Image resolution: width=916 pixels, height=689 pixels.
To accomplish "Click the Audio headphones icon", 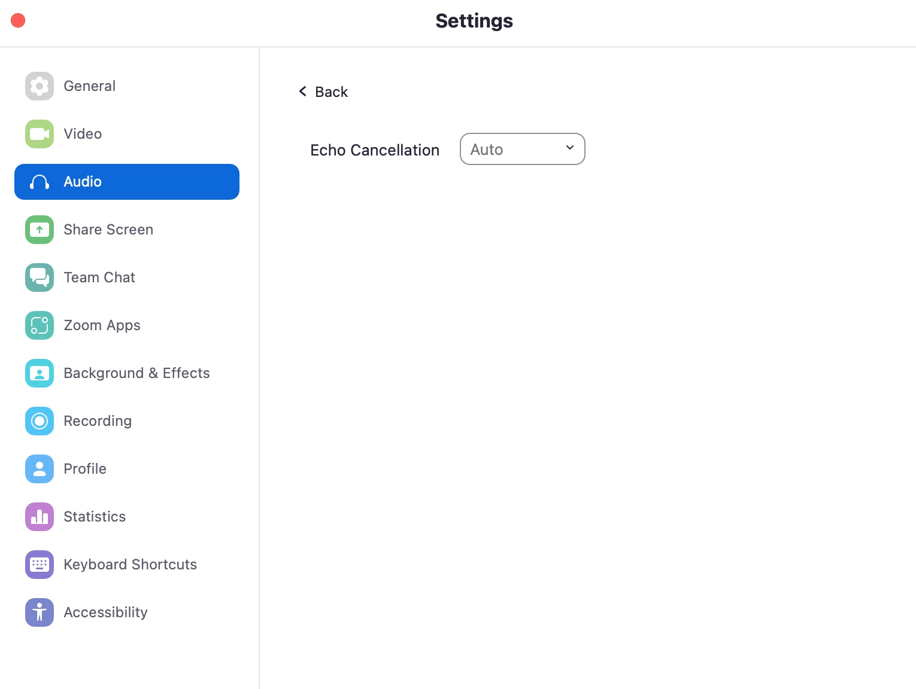I will click(x=40, y=182).
